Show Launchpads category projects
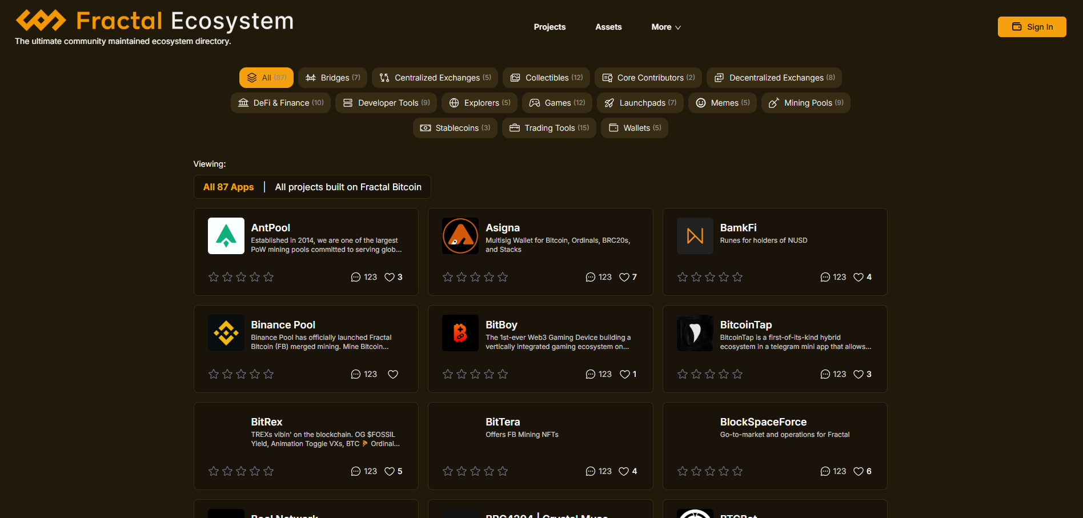 [640, 103]
